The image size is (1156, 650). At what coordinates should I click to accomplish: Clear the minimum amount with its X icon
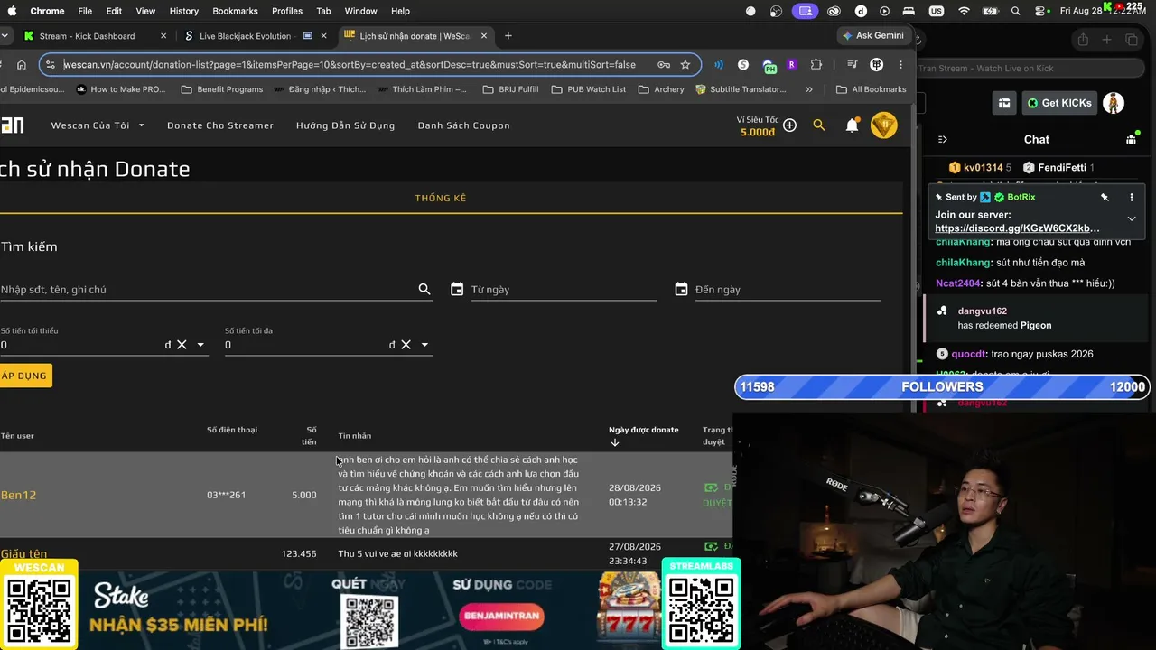[182, 345]
